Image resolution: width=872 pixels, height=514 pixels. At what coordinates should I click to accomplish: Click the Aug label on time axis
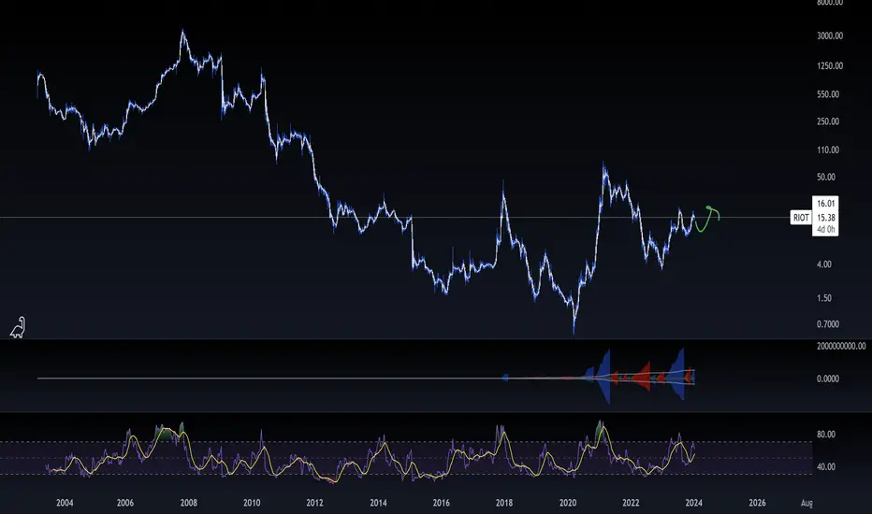tap(807, 503)
